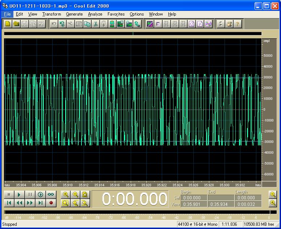
Task: Click the Open file folder icon
Action: tap(16, 24)
